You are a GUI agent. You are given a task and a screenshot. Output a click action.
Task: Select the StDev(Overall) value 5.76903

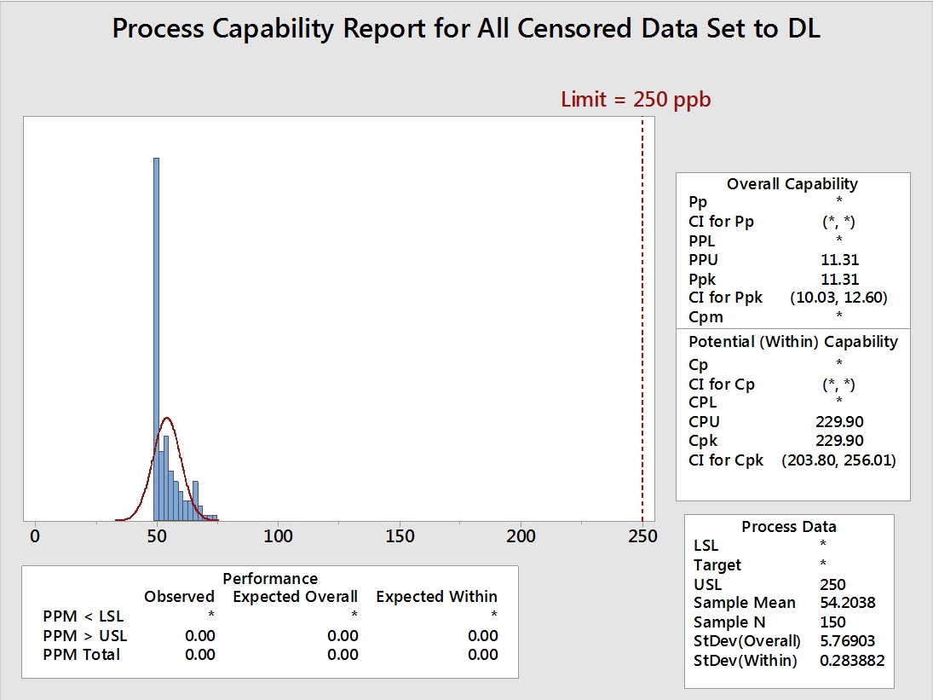847,641
